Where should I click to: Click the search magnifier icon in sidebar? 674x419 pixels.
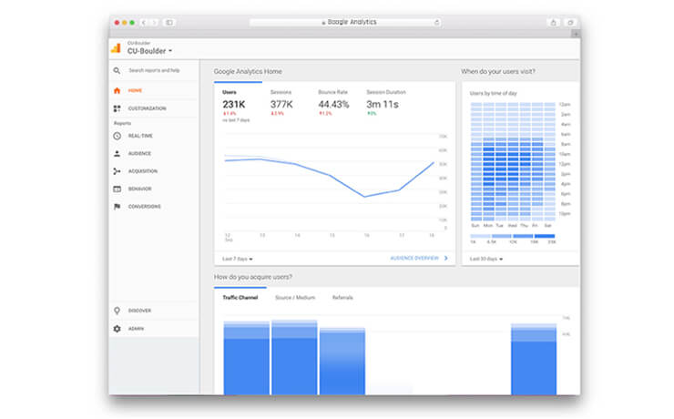coord(117,70)
